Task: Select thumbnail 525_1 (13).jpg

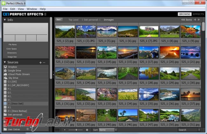Action: (x=86, y=52)
